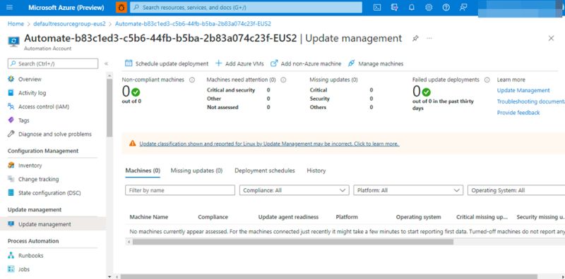Click info icon beside Non-compliant machines

(192, 80)
